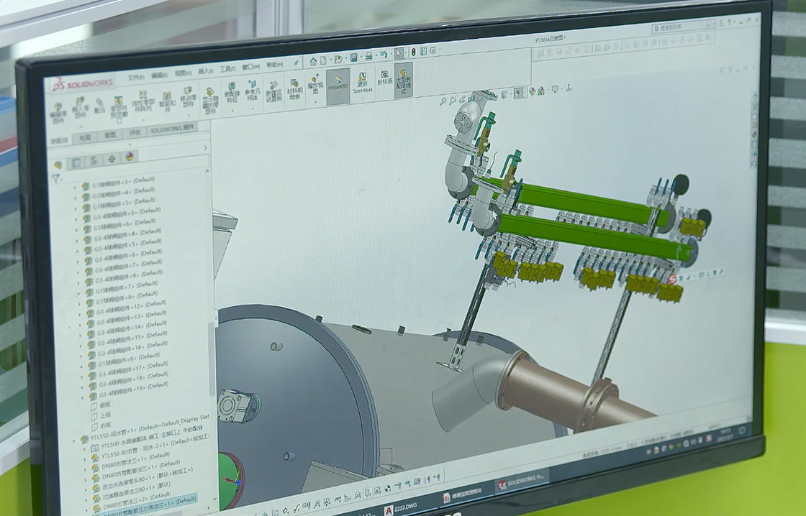Click the Zoom to Fit icon in viewport

coord(443,101)
